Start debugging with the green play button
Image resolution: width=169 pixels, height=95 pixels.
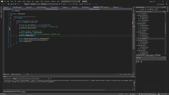(x=59, y=4)
